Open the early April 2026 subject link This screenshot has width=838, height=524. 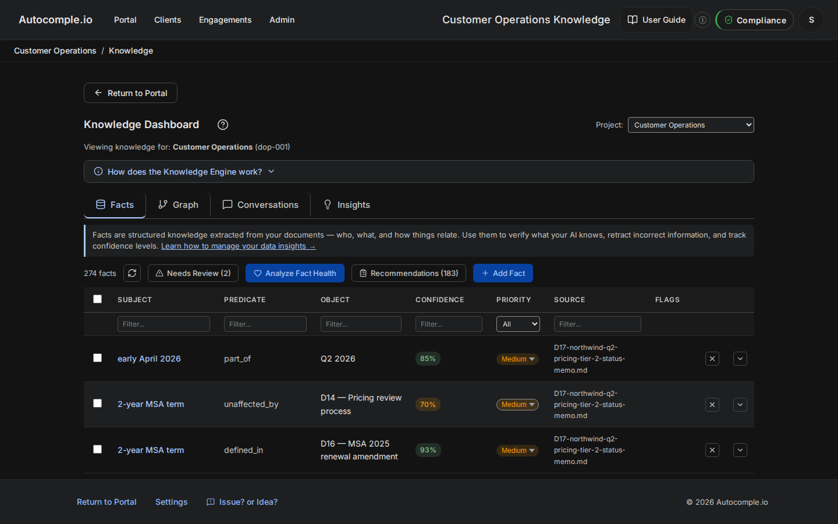coord(149,359)
